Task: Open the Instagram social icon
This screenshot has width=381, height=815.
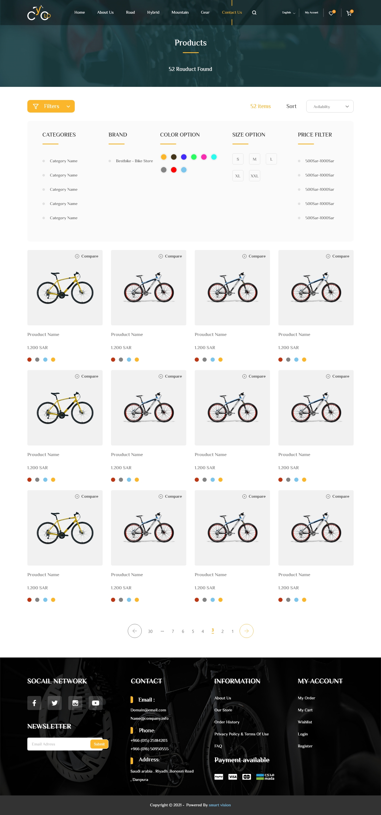Action: (75, 703)
